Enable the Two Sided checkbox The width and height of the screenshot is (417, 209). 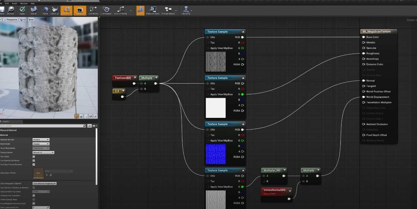34,157
